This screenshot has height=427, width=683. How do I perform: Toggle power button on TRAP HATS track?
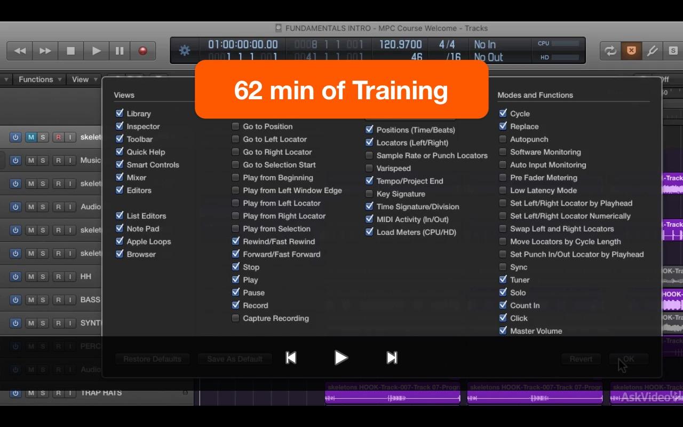15,393
